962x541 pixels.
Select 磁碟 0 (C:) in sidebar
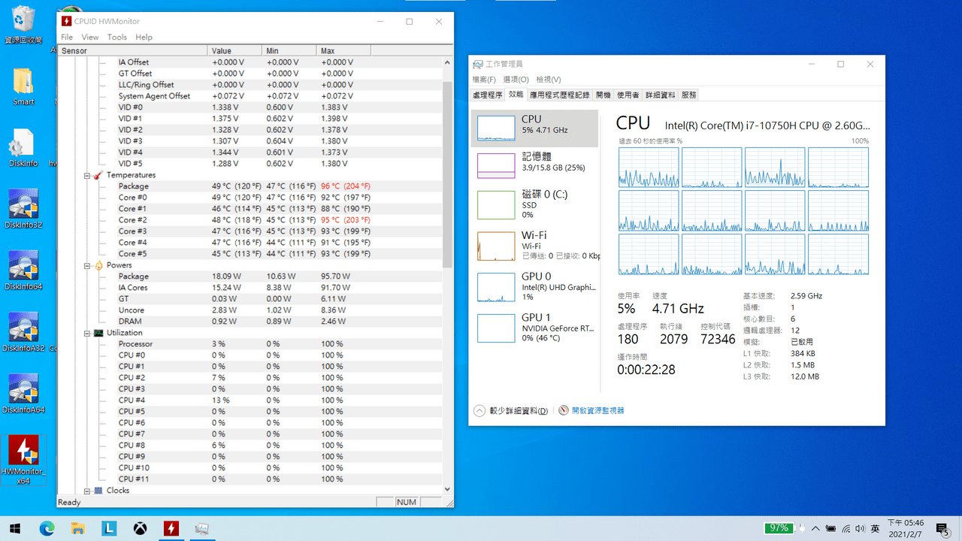coord(535,204)
